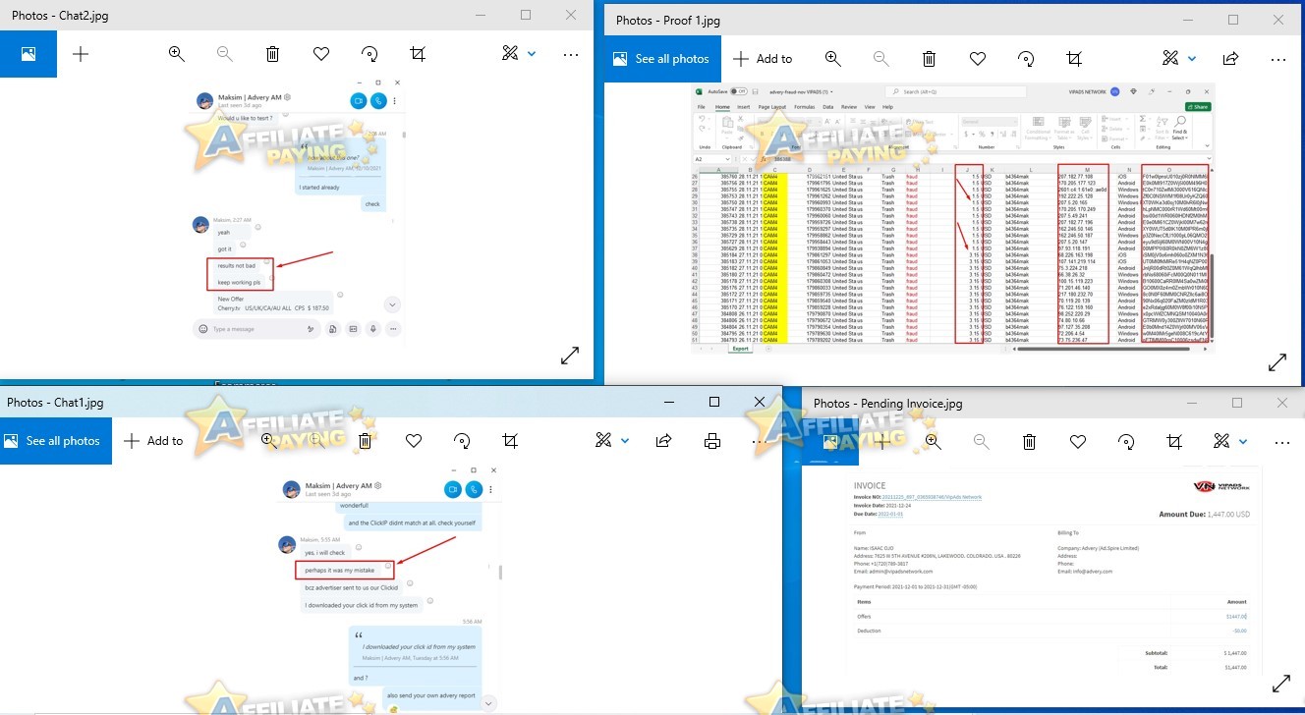Enter fullscreen in the Proof 1.jpg window
The height and width of the screenshot is (715, 1305).
[1277, 362]
